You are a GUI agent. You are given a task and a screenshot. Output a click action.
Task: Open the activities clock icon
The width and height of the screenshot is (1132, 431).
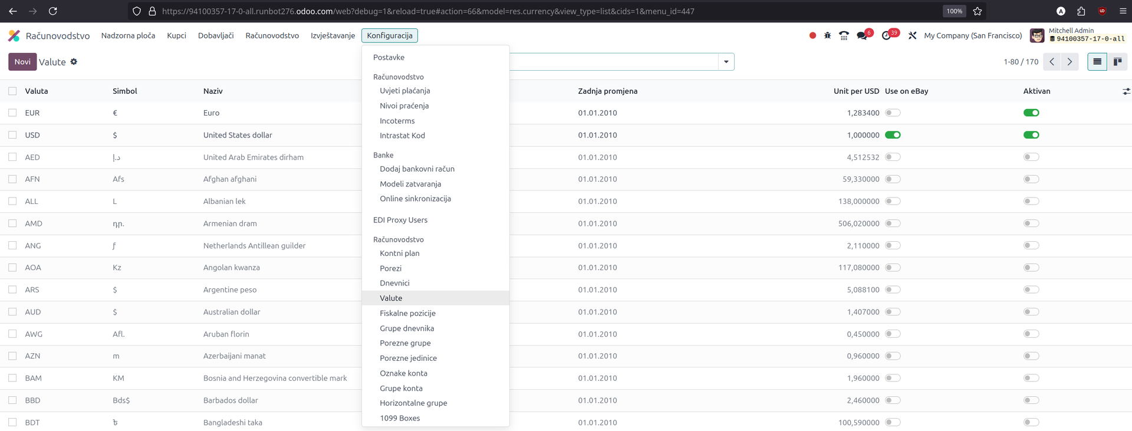click(x=886, y=35)
